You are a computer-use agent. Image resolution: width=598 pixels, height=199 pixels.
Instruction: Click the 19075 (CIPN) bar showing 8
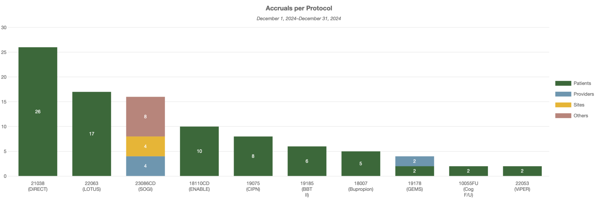[253, 156]
